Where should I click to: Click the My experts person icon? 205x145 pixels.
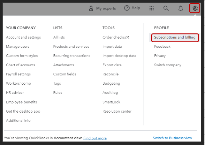(91, 8)
